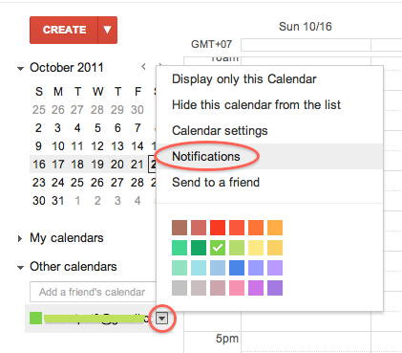
Task: Go to previous month in mini calendar
Action: click(143, 67)
